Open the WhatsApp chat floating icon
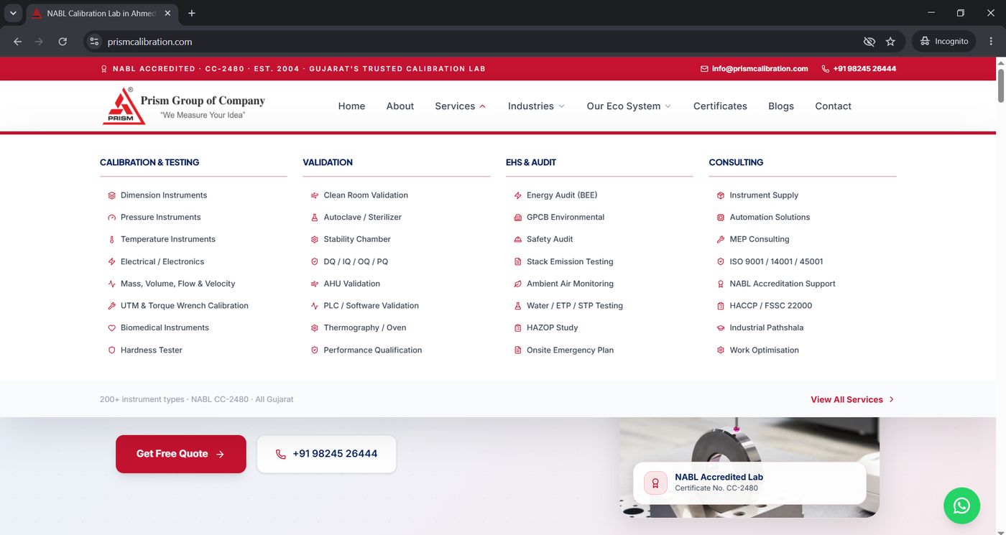1006x535 pixels. [x=961, y=506]
